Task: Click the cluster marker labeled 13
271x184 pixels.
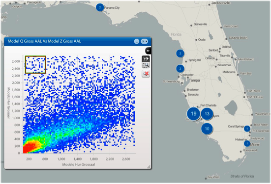Action: point(207,114)
